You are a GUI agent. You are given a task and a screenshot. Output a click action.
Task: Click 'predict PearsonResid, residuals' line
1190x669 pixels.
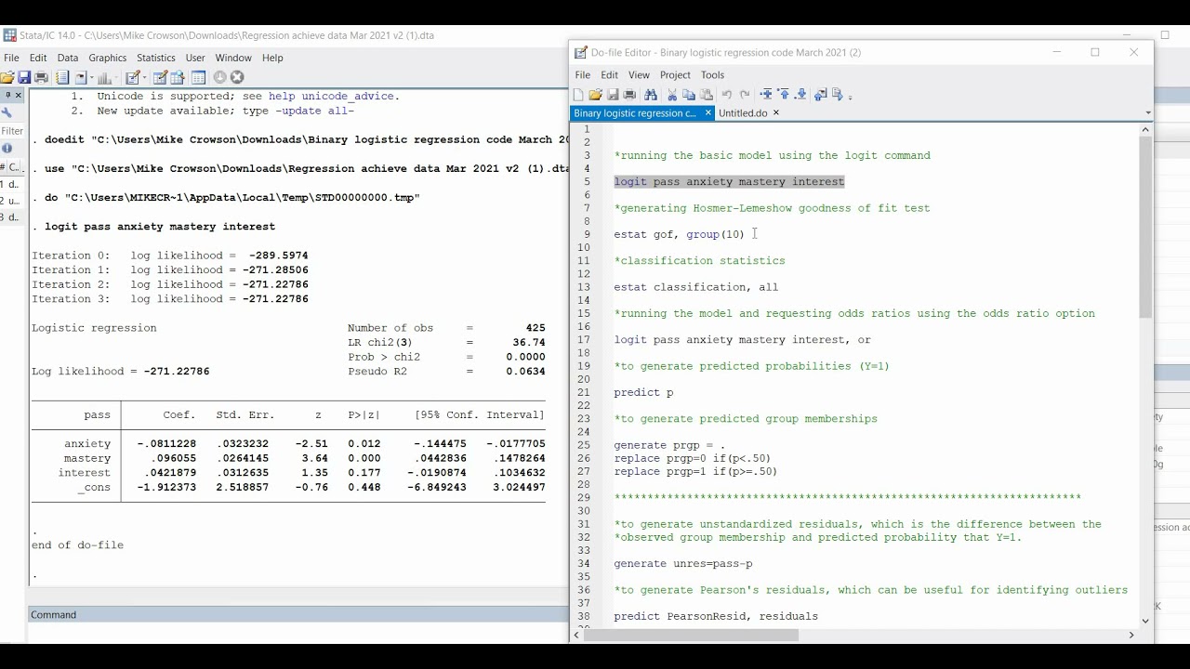coord(716,616)
